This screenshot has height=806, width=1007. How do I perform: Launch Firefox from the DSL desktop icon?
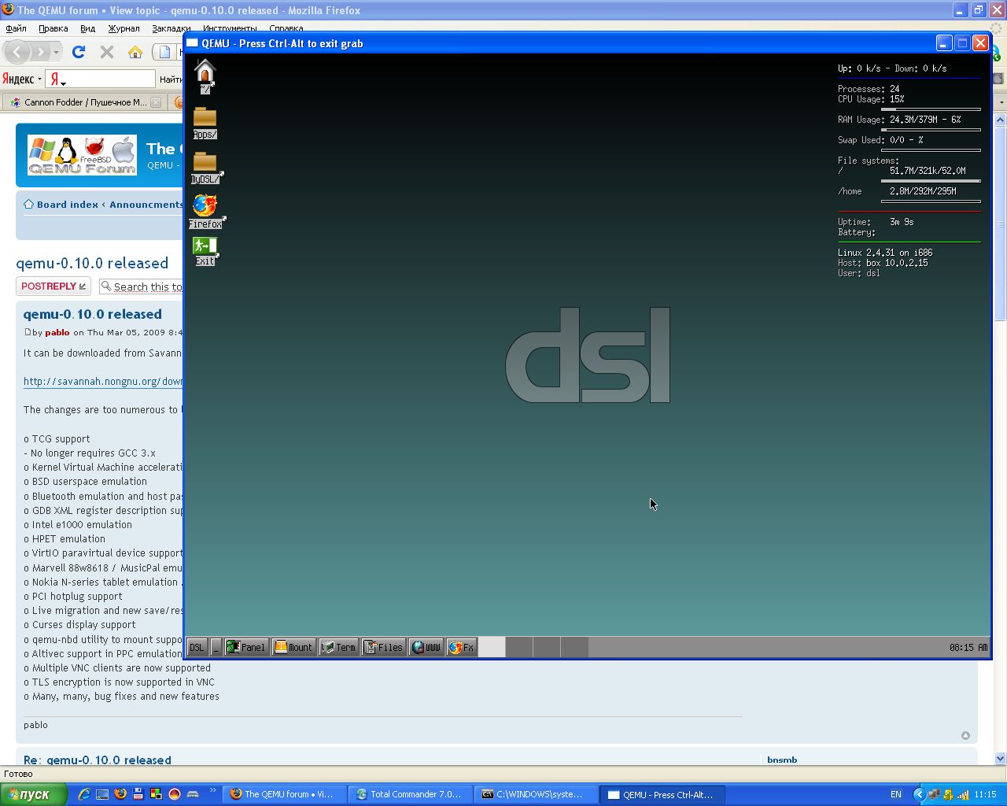coord(205,207)
